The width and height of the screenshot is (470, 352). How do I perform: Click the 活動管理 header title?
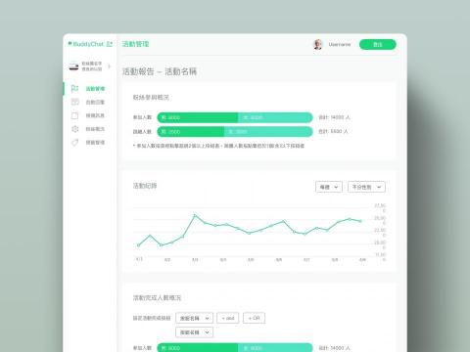tap(136, 44)
